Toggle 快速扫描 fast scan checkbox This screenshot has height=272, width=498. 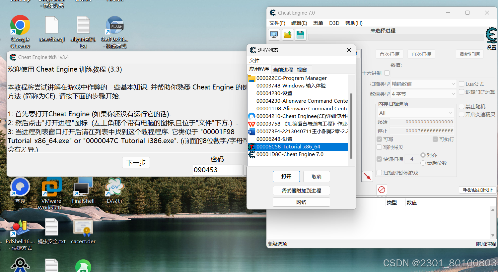[379, 159]
